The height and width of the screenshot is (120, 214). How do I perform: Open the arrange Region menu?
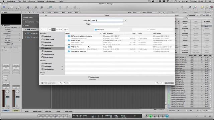tap(57, 13)
